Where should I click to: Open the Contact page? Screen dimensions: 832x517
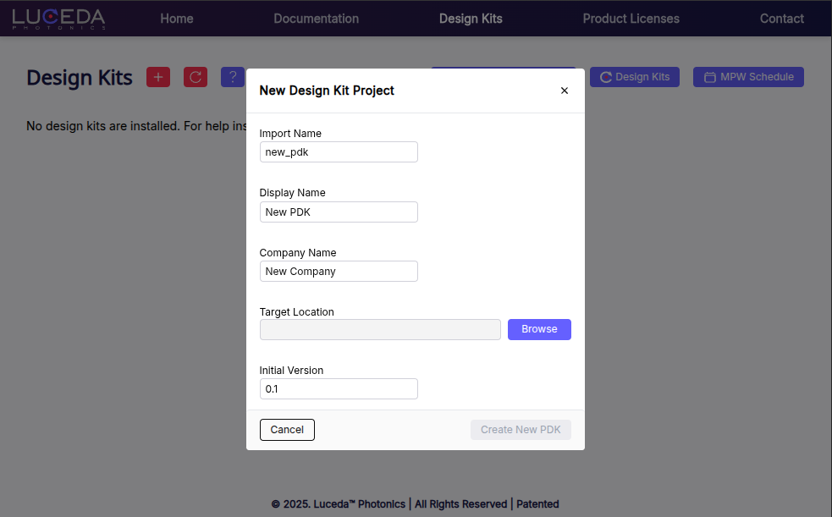point(781,17)
